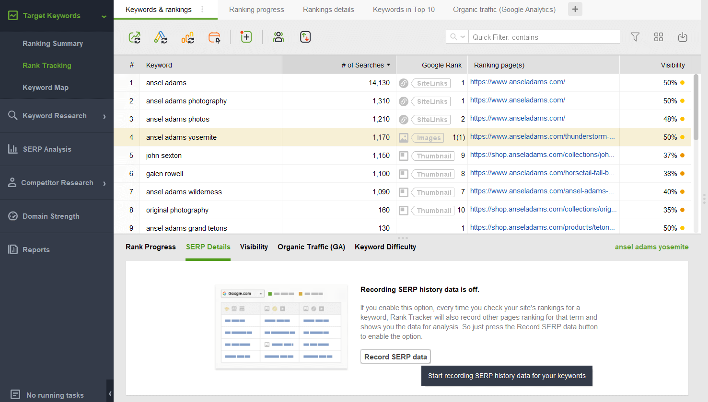
Task: Collapse the left sidebar panel arrow
Action: point(110,394)
